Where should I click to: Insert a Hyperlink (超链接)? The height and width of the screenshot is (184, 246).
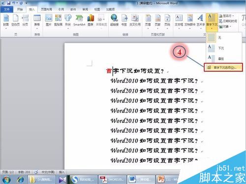click(114, 20)
